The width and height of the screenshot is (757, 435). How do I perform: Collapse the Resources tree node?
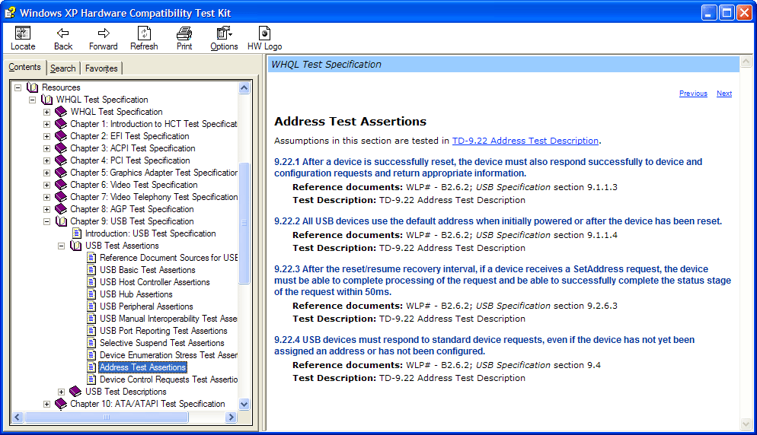pyautogui.click(x=18, y=87)
